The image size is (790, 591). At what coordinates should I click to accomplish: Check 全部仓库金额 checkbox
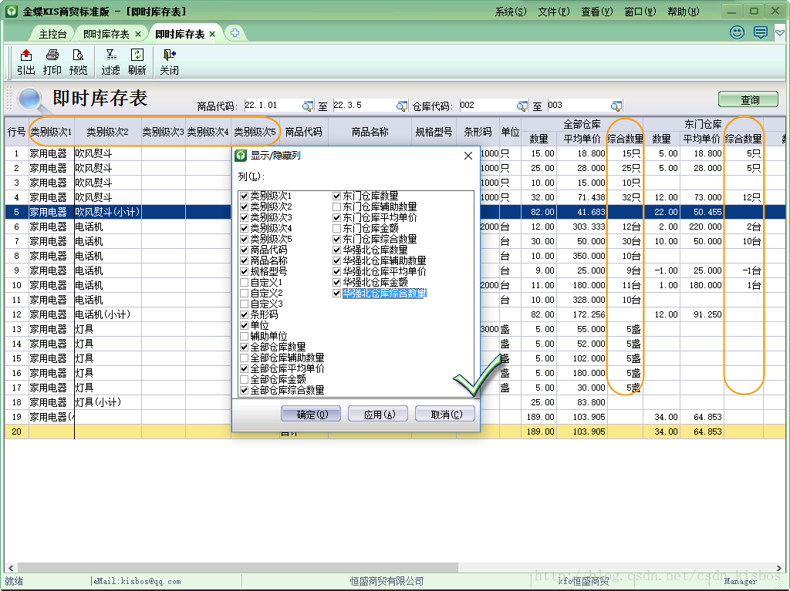coord(245,380)
